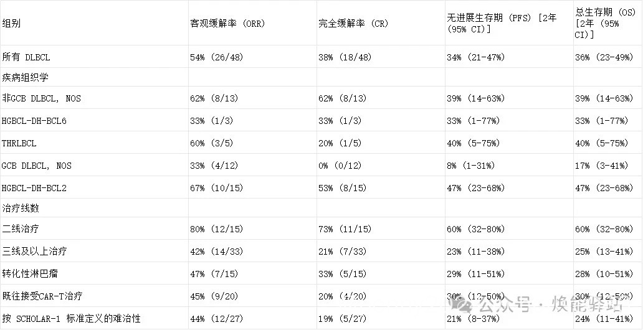Select ORR cell 33% (4/12)
The height and width of the screenshot is (330, 643).
pos(214,166)
